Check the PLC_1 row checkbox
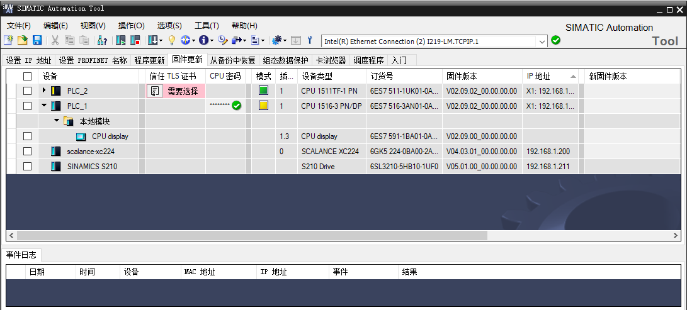 (28, 106)
